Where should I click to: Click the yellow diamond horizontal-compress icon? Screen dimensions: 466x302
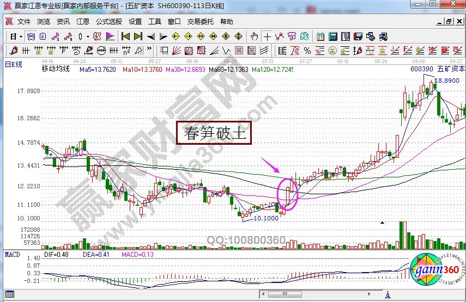pyautogui.click(x=214, y=36)
